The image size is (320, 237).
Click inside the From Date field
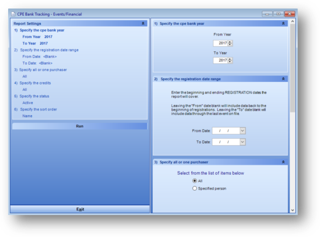tap(226, 131)
